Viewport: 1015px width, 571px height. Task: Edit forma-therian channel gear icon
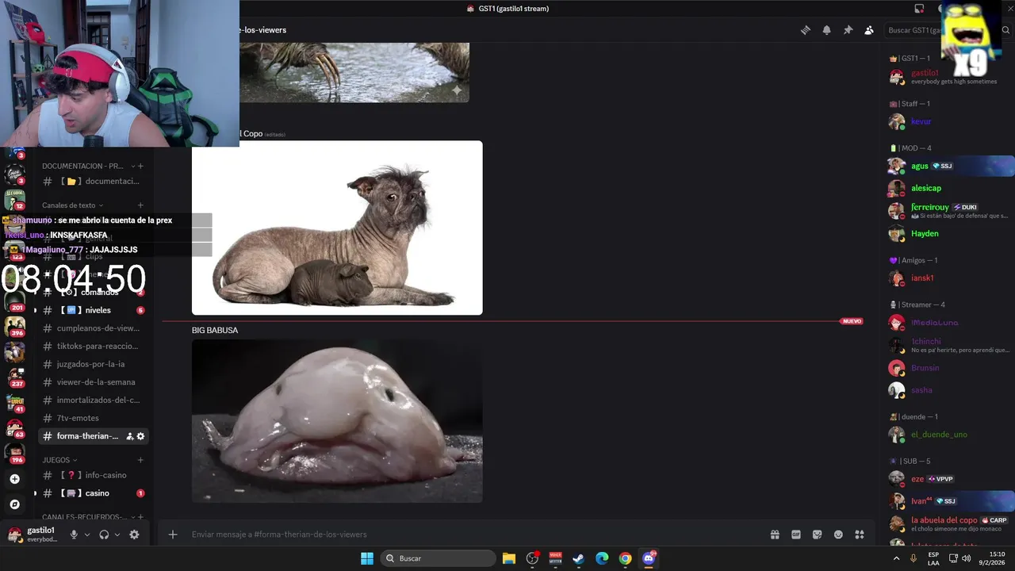click(141, 436)
